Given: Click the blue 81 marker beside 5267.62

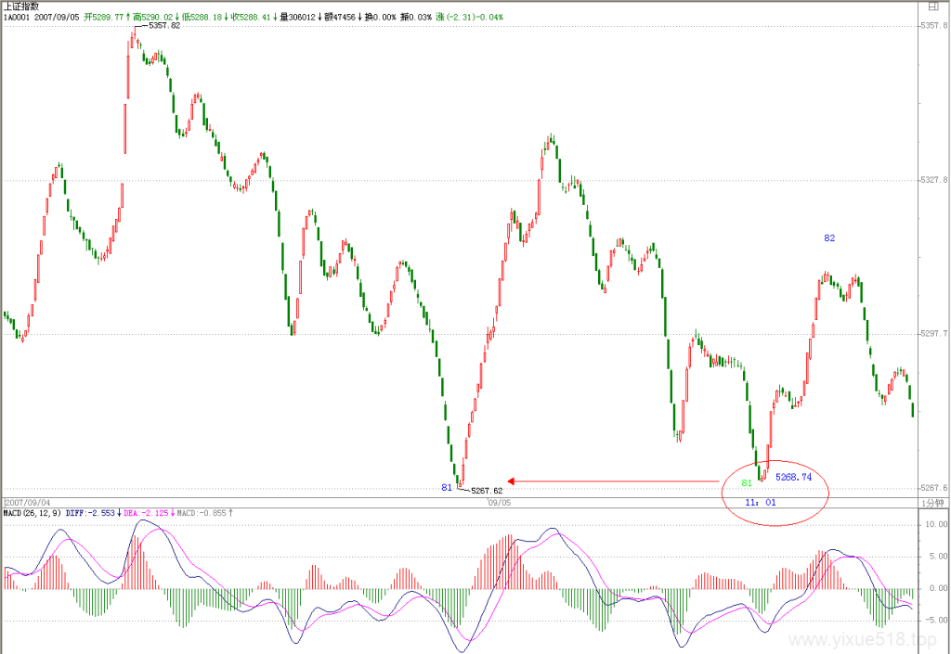Looking at the screenshot, I should [x=447, y=487].
